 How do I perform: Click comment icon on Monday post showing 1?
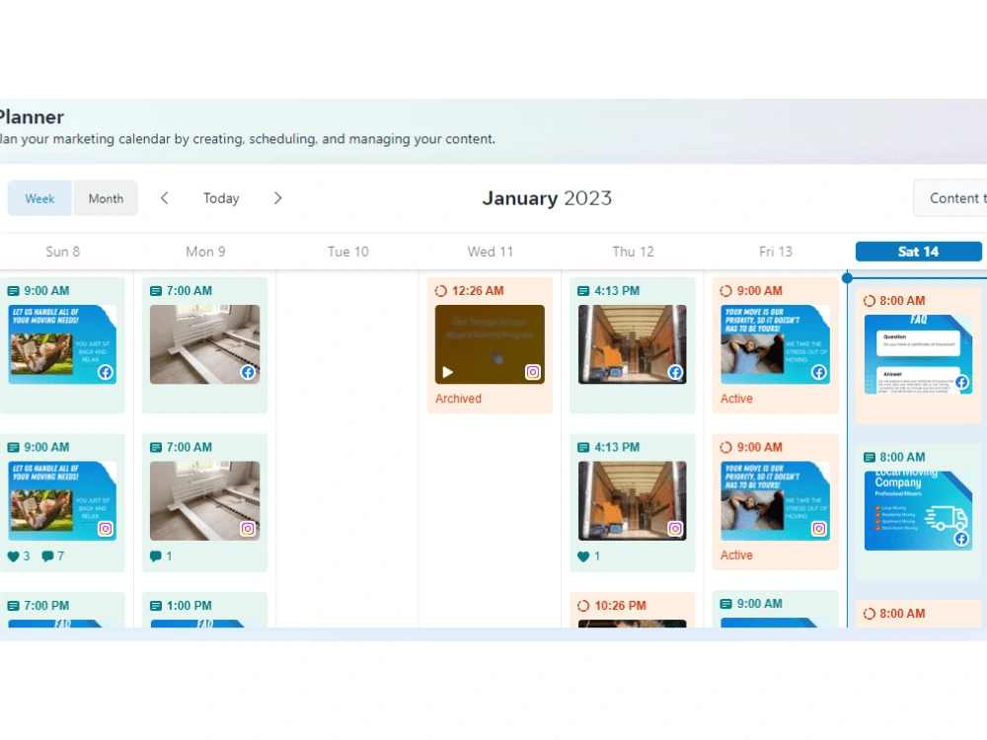tap(156, 556)
